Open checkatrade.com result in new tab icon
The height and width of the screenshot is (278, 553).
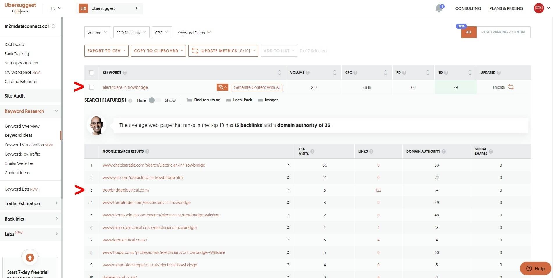[288, 165]
